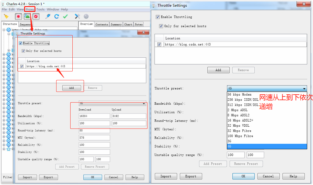Choose 2 Mbps ADSL preset
313x185 pixels.
267,110
